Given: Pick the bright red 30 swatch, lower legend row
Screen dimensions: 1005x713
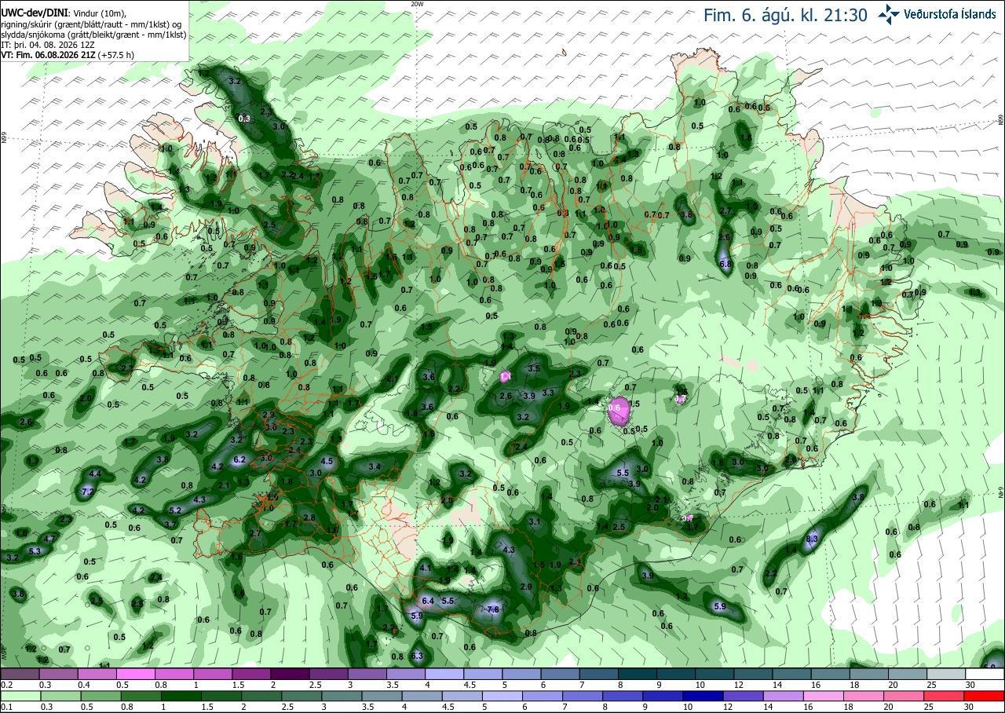Looking at the screenshot, I should pos(985,696).
